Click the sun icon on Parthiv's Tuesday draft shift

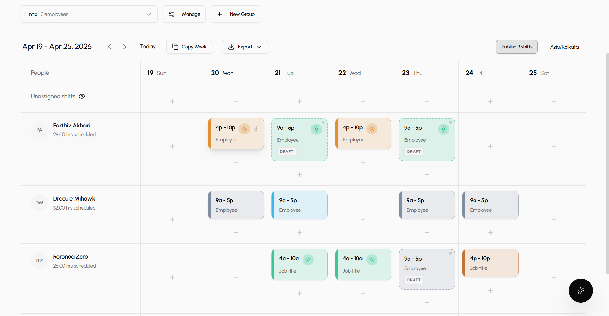316,129
